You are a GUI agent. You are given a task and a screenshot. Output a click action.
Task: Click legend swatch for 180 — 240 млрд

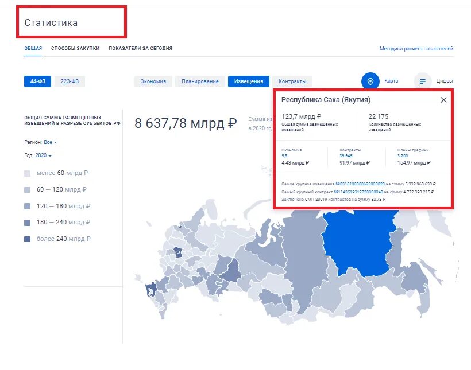point(28,223)
